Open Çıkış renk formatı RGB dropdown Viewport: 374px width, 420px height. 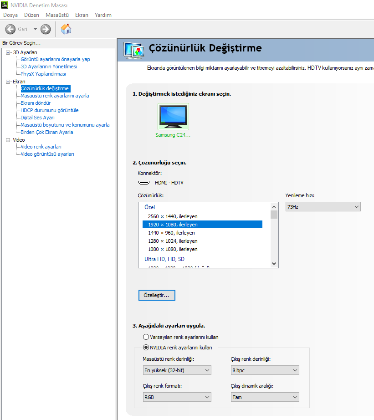pos(177,397)
